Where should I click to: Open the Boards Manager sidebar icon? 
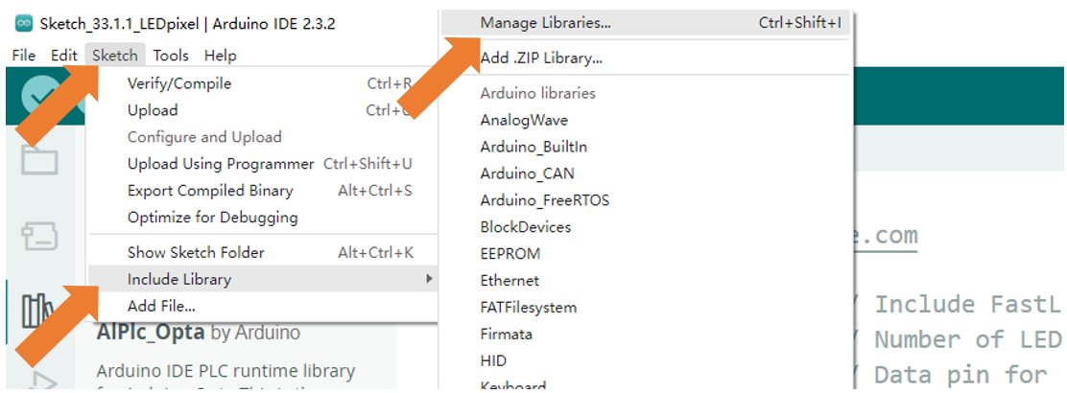(39, 236)
